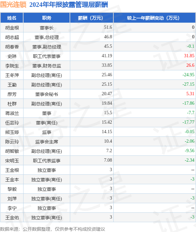Click the name 伍芸玲
Image resolution: width=196 pixels, height=232 pixels.
[12, 122]
